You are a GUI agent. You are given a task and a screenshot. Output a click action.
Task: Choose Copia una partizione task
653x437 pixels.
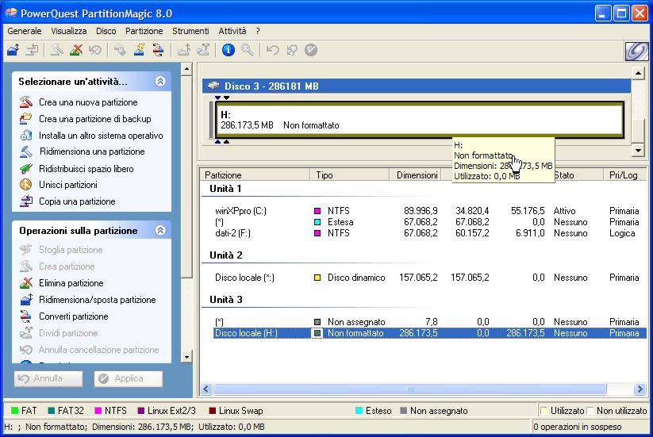click(77, 201)
